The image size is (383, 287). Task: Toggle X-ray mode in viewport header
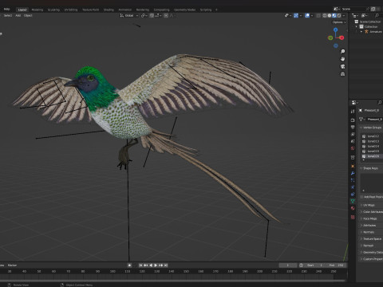point(318,16)
